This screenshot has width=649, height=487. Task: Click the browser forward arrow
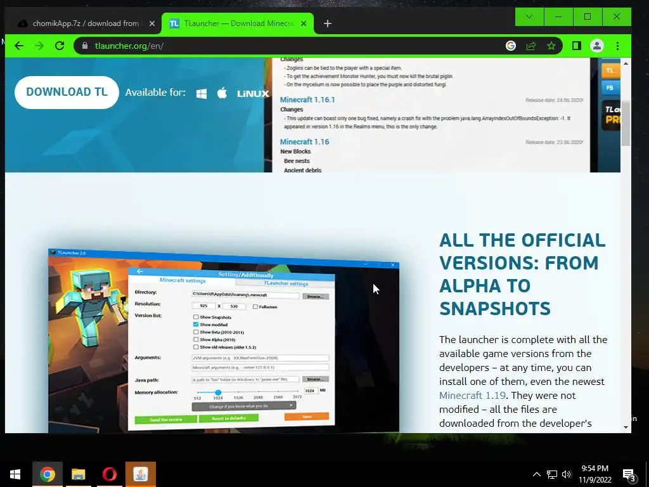pyautogui.click(x=39, y=46)
